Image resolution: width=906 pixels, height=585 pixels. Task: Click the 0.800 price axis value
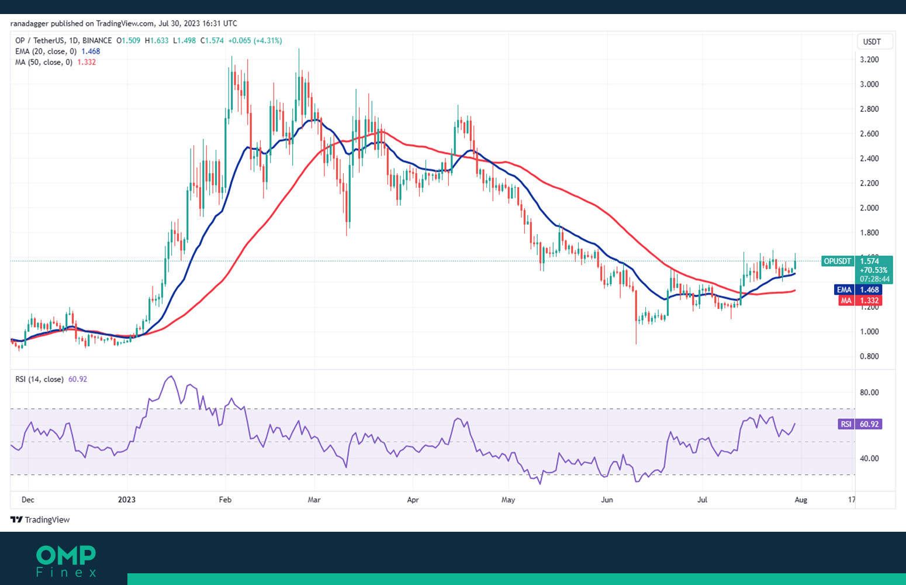869,356
